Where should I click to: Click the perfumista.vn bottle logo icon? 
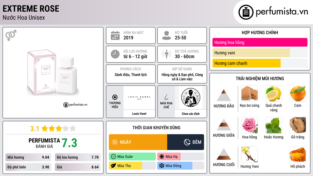(246, 12)
